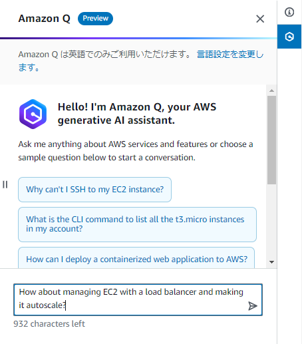The width and height of the screenshot is (302, 344).
Task: Click the Amazon Q panel title
Action: coord(44,19)
